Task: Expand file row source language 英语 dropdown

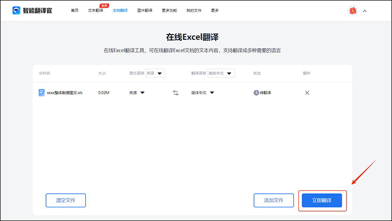Action: point(137,93)
